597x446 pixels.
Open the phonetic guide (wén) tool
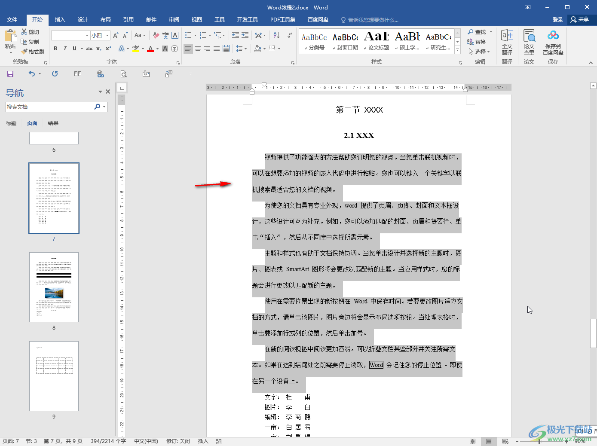coord(165,35)
